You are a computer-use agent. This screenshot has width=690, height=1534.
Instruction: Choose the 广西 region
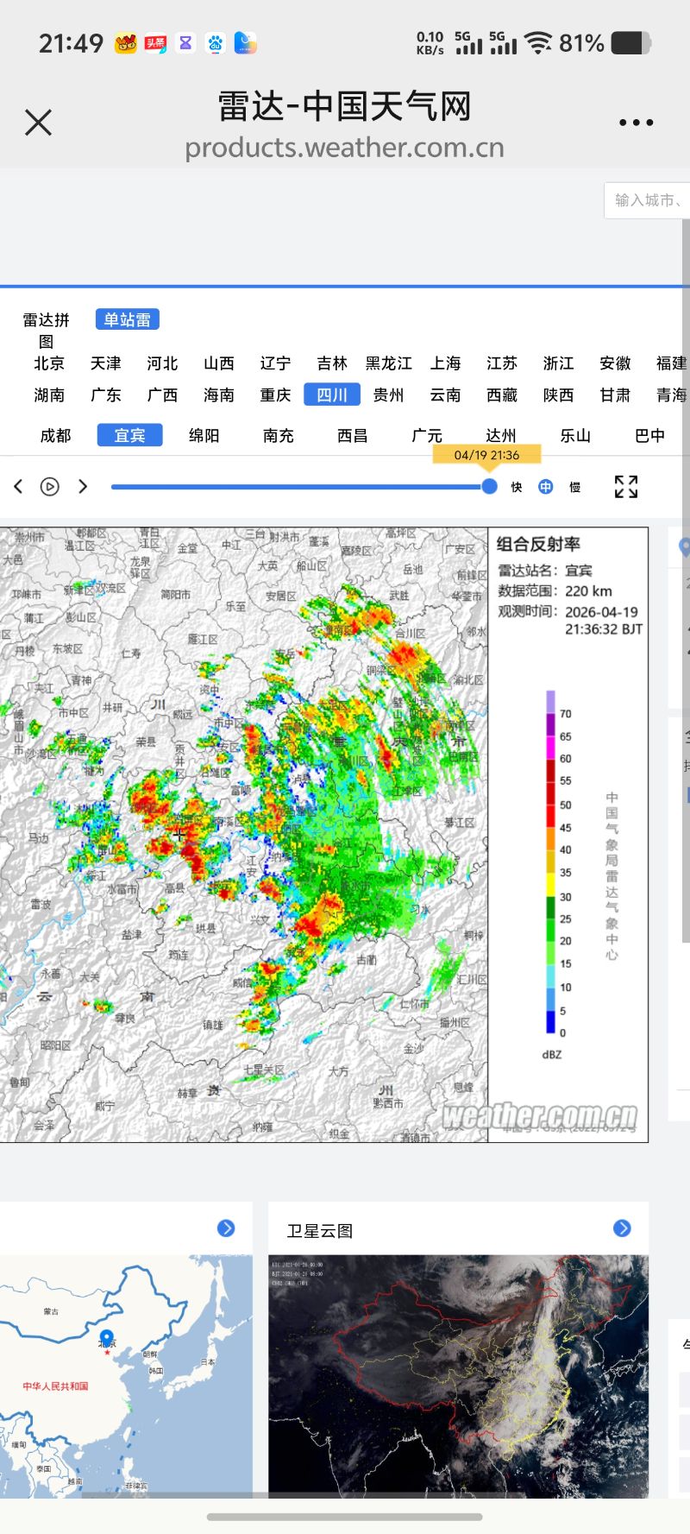[x=162, y=395]
